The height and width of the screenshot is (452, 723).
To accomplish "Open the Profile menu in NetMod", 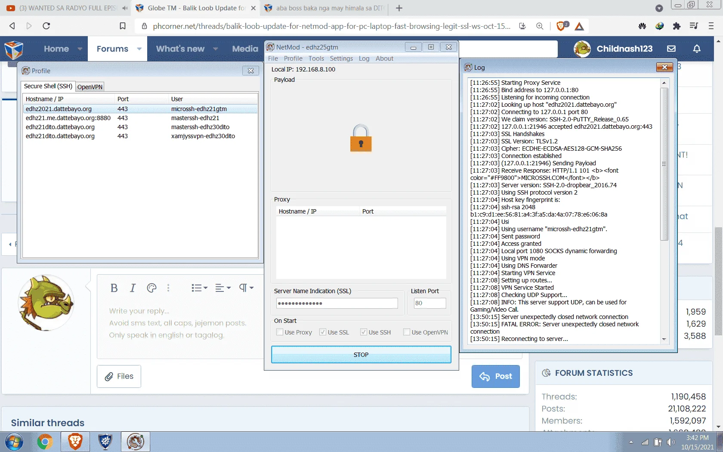I will [293, 59].
